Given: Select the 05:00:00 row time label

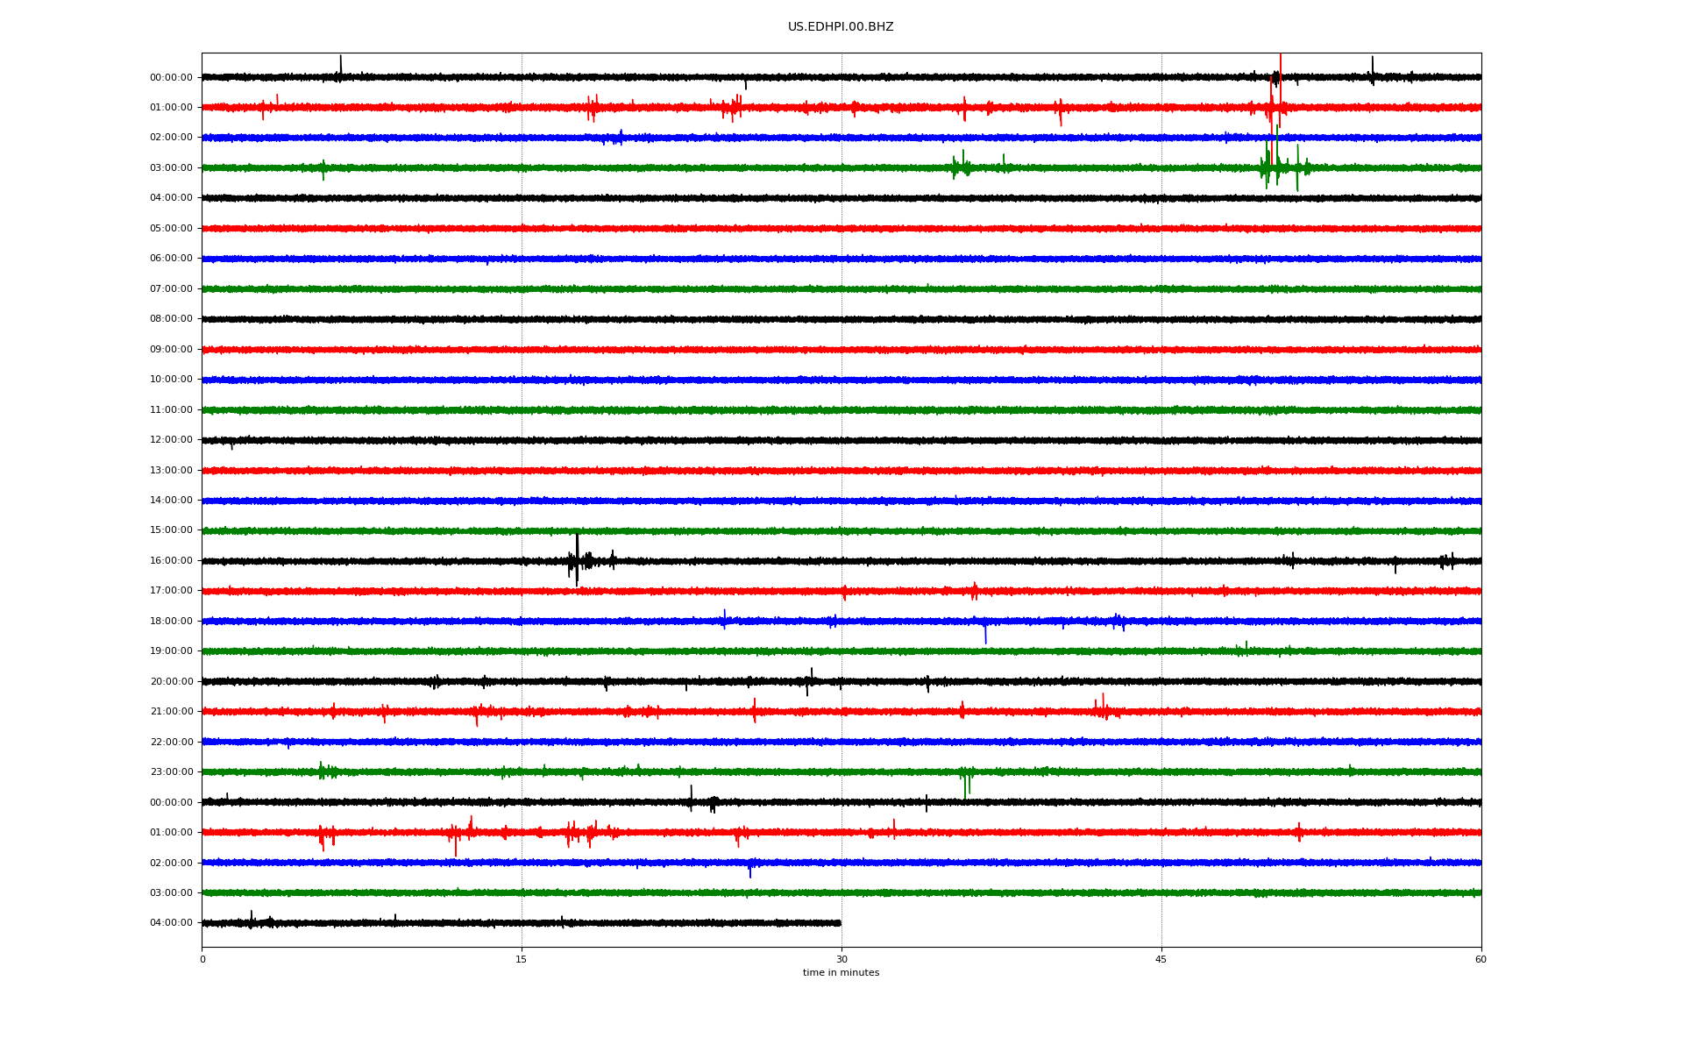Looking at the screenshot, I should click(x=171, y=229).
